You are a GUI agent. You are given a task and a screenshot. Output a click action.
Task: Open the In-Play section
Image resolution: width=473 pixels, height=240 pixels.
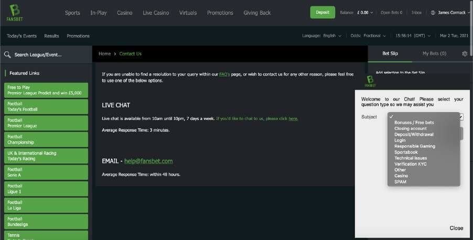click(x=99, y=13)
